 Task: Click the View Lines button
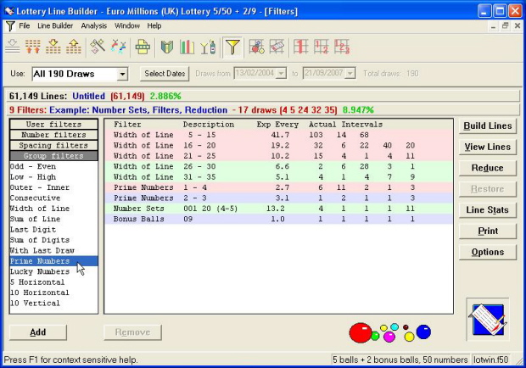(488, 147)
